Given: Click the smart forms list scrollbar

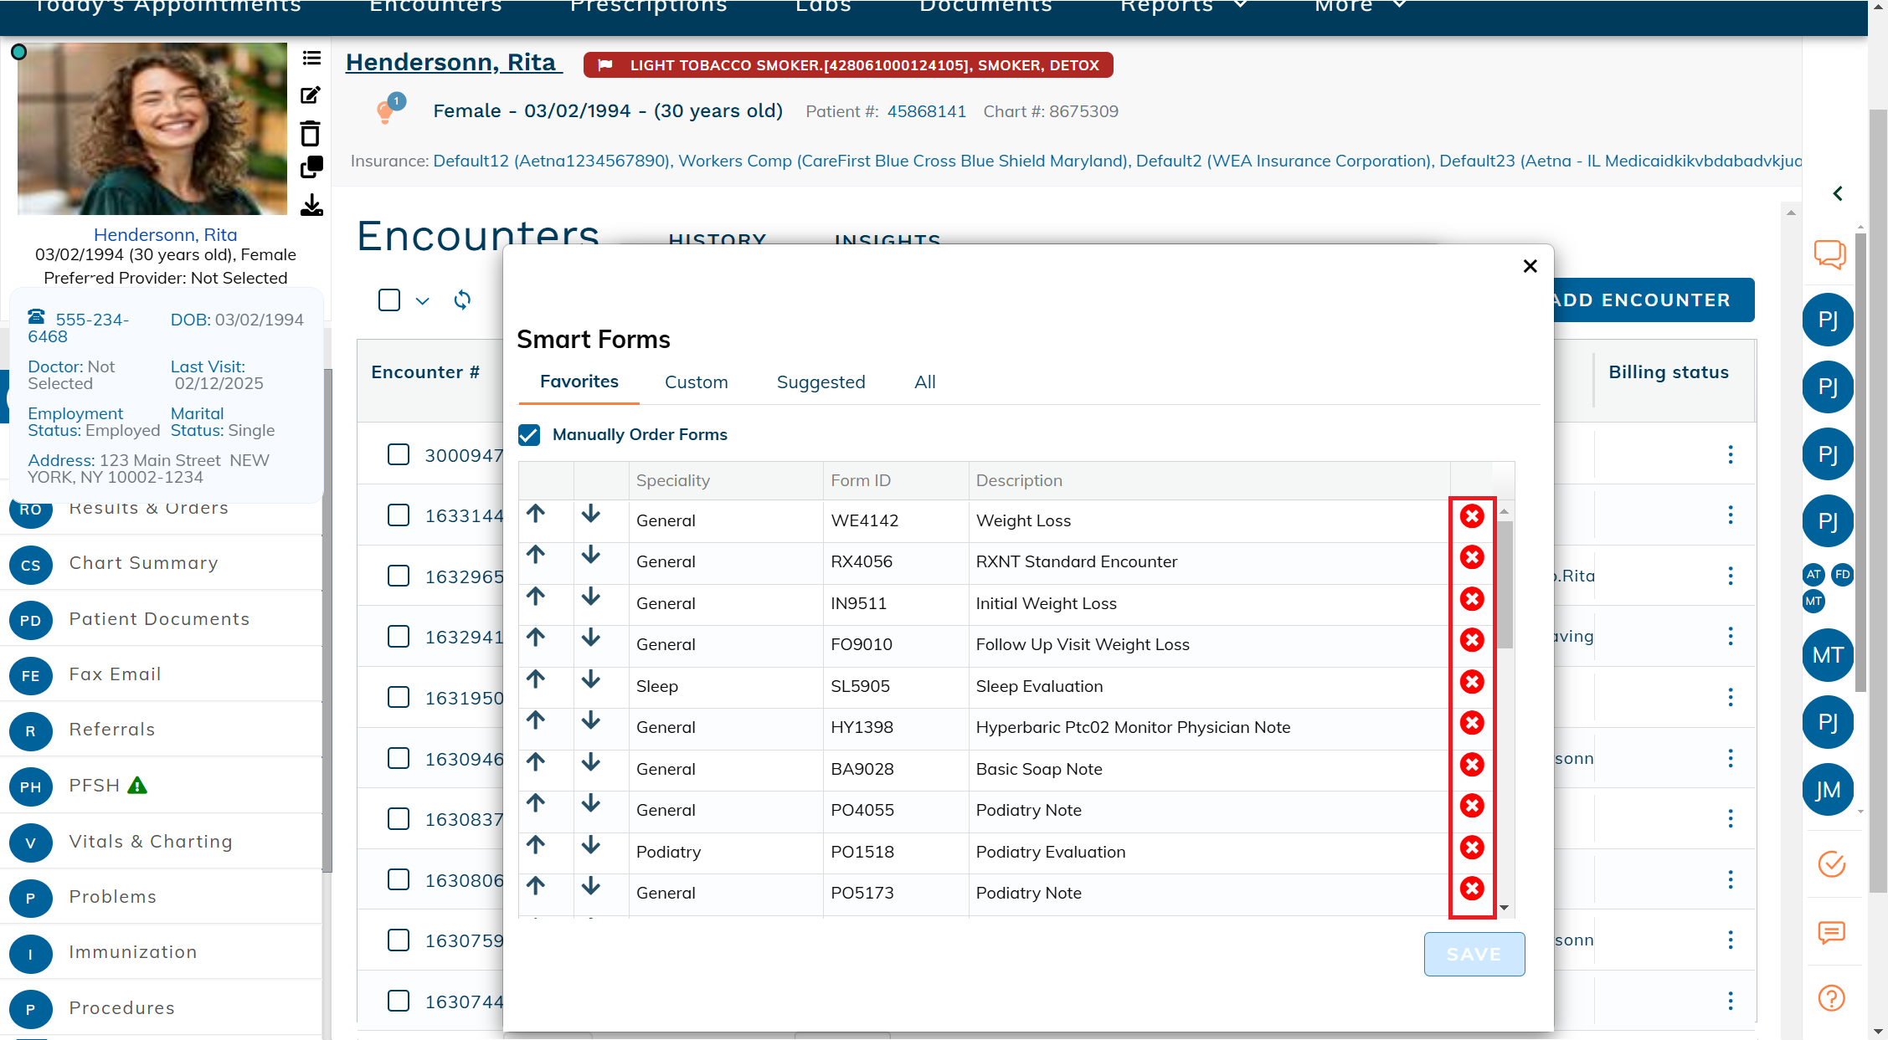Looking at the screenshot, I should [x=1505, y=585].
